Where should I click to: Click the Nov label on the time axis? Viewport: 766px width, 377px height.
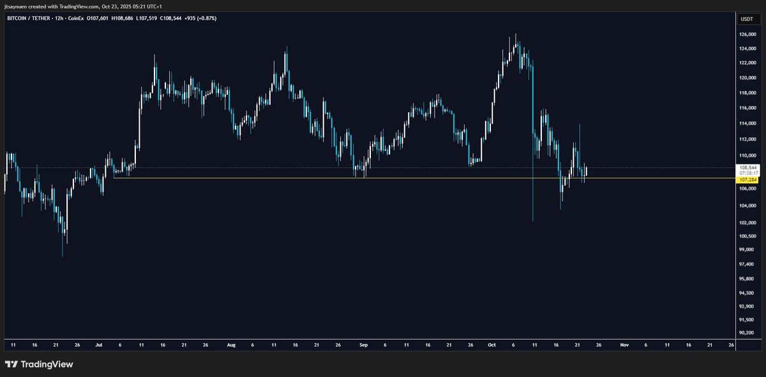pyautogui.click(x=624, y=344)
